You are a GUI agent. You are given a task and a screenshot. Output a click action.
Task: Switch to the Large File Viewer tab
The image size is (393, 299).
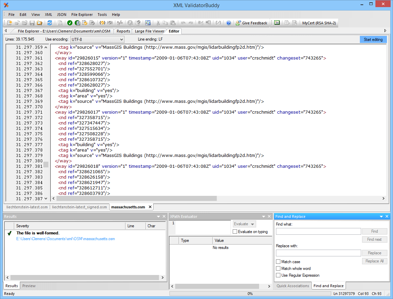pos(149,31)
